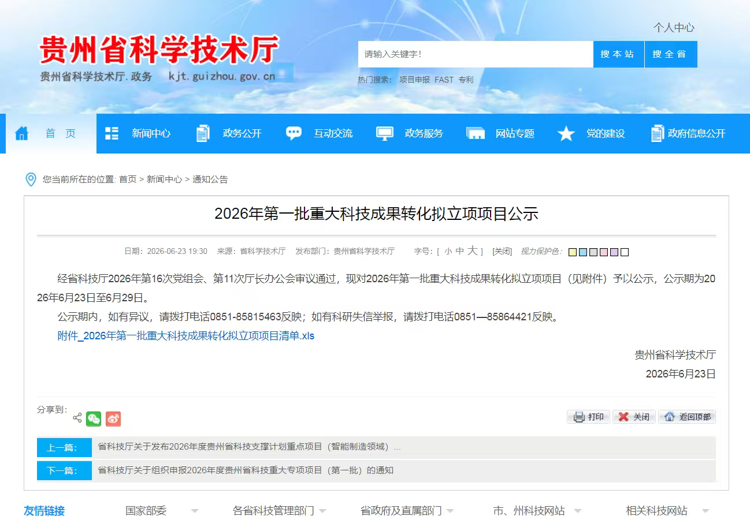Open 政务公开 navigation menu
750x520 pixels.
coord(242,133)
